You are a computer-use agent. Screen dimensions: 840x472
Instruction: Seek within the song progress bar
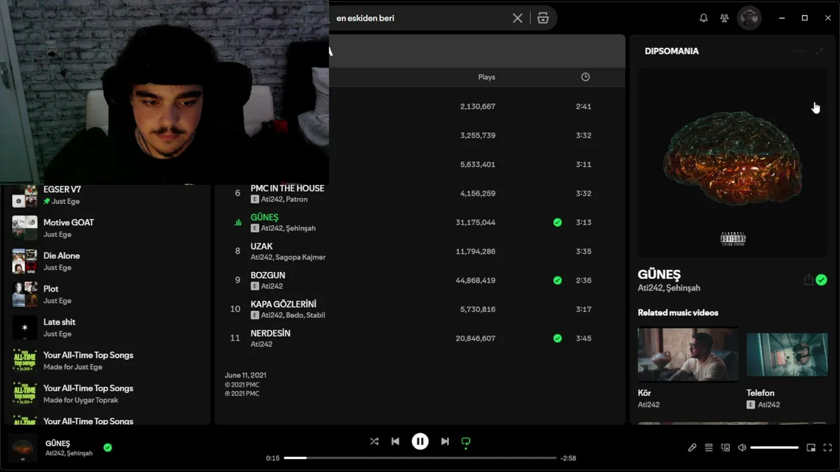click(420, 458)
